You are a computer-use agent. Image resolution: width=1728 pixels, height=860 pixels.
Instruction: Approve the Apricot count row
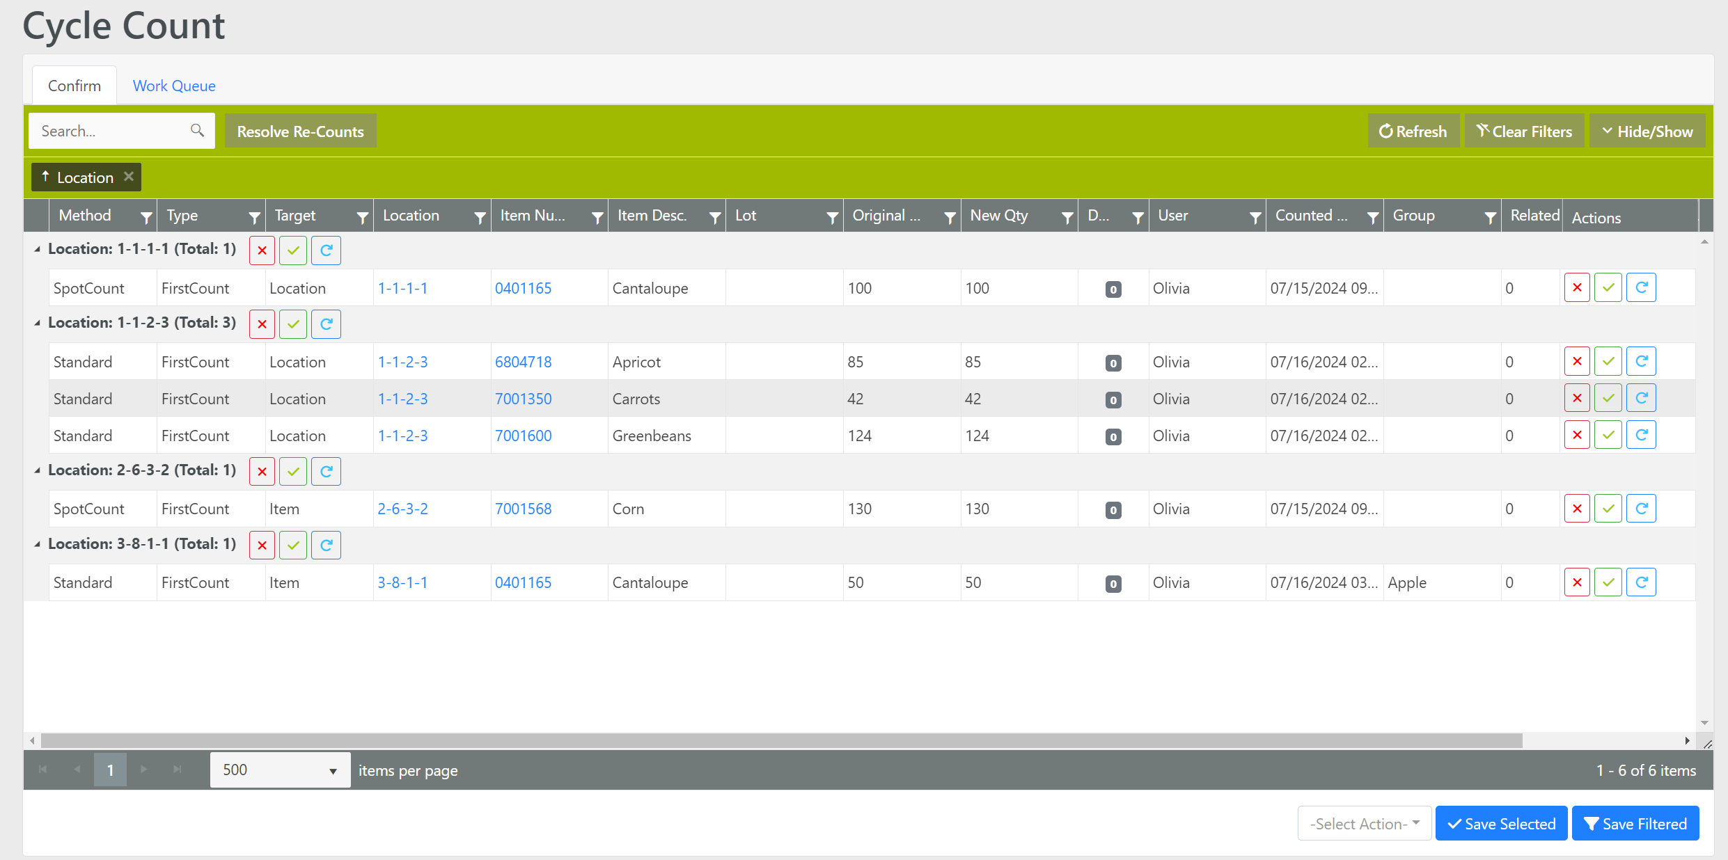[x=1608, y=362]
